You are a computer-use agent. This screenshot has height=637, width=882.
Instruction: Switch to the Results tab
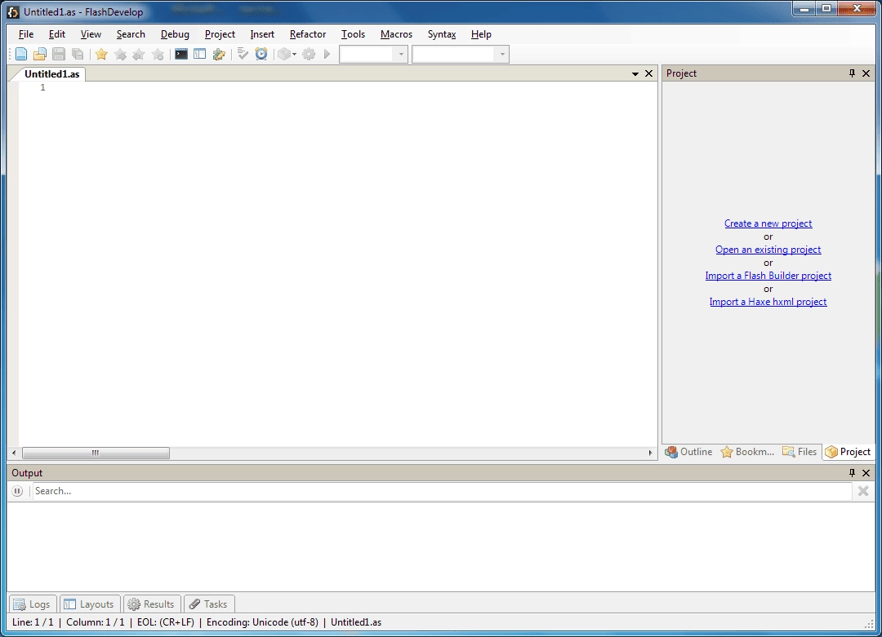[x=151, y=604]
